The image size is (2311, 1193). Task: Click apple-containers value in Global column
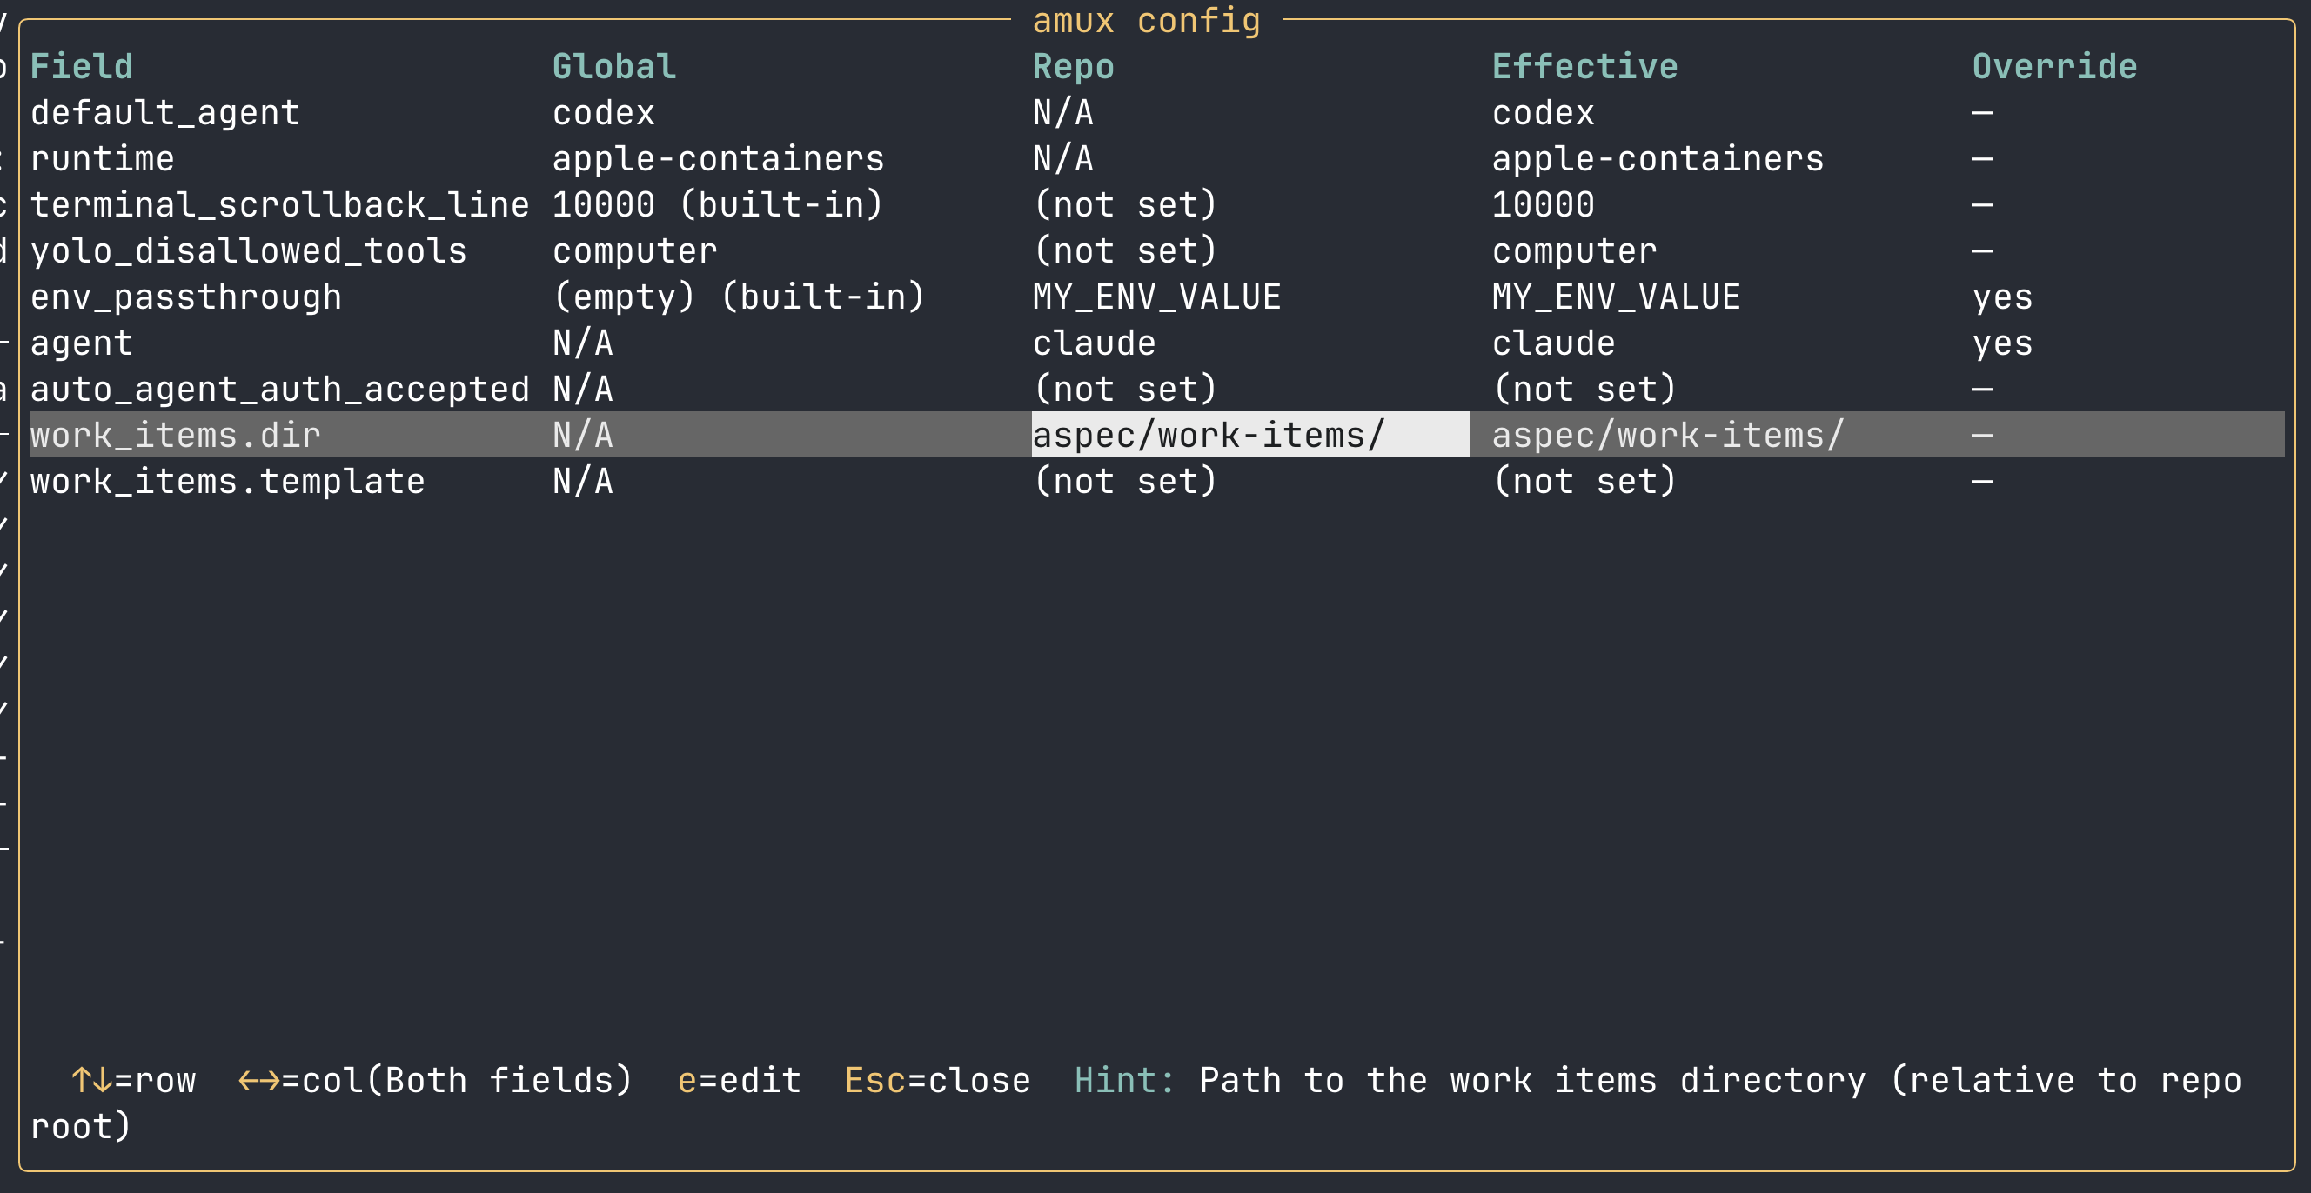tap(718, 158)
